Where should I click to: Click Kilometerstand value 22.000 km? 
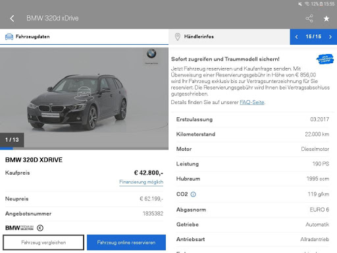pos(317,134)
